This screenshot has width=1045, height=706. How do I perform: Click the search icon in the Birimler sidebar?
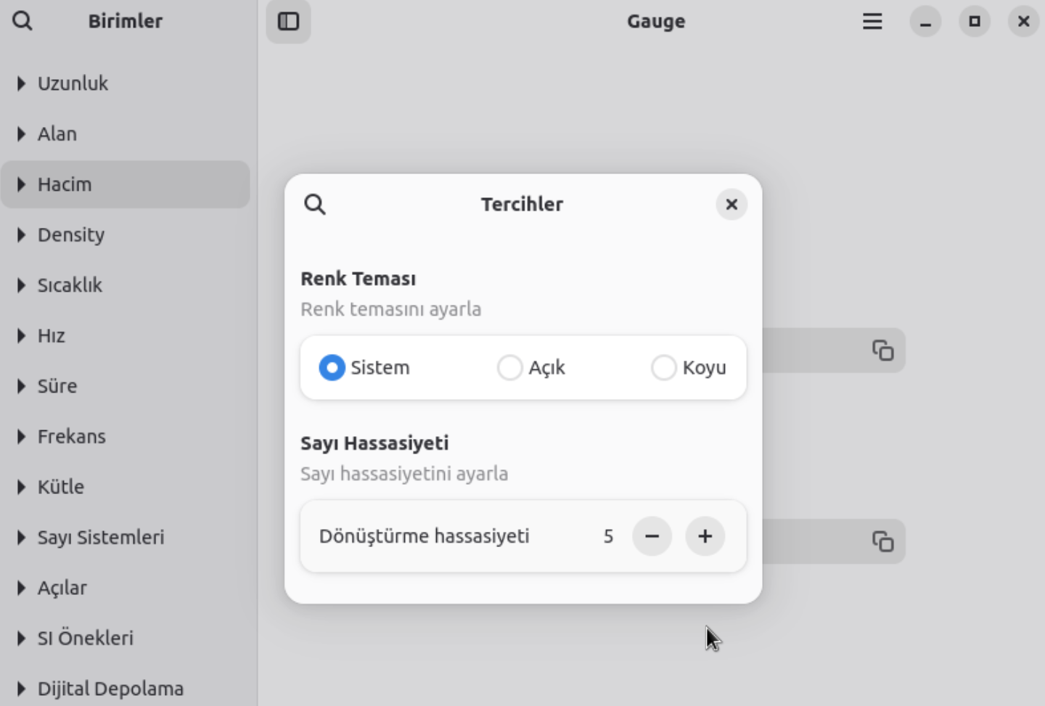coord(22,21)
